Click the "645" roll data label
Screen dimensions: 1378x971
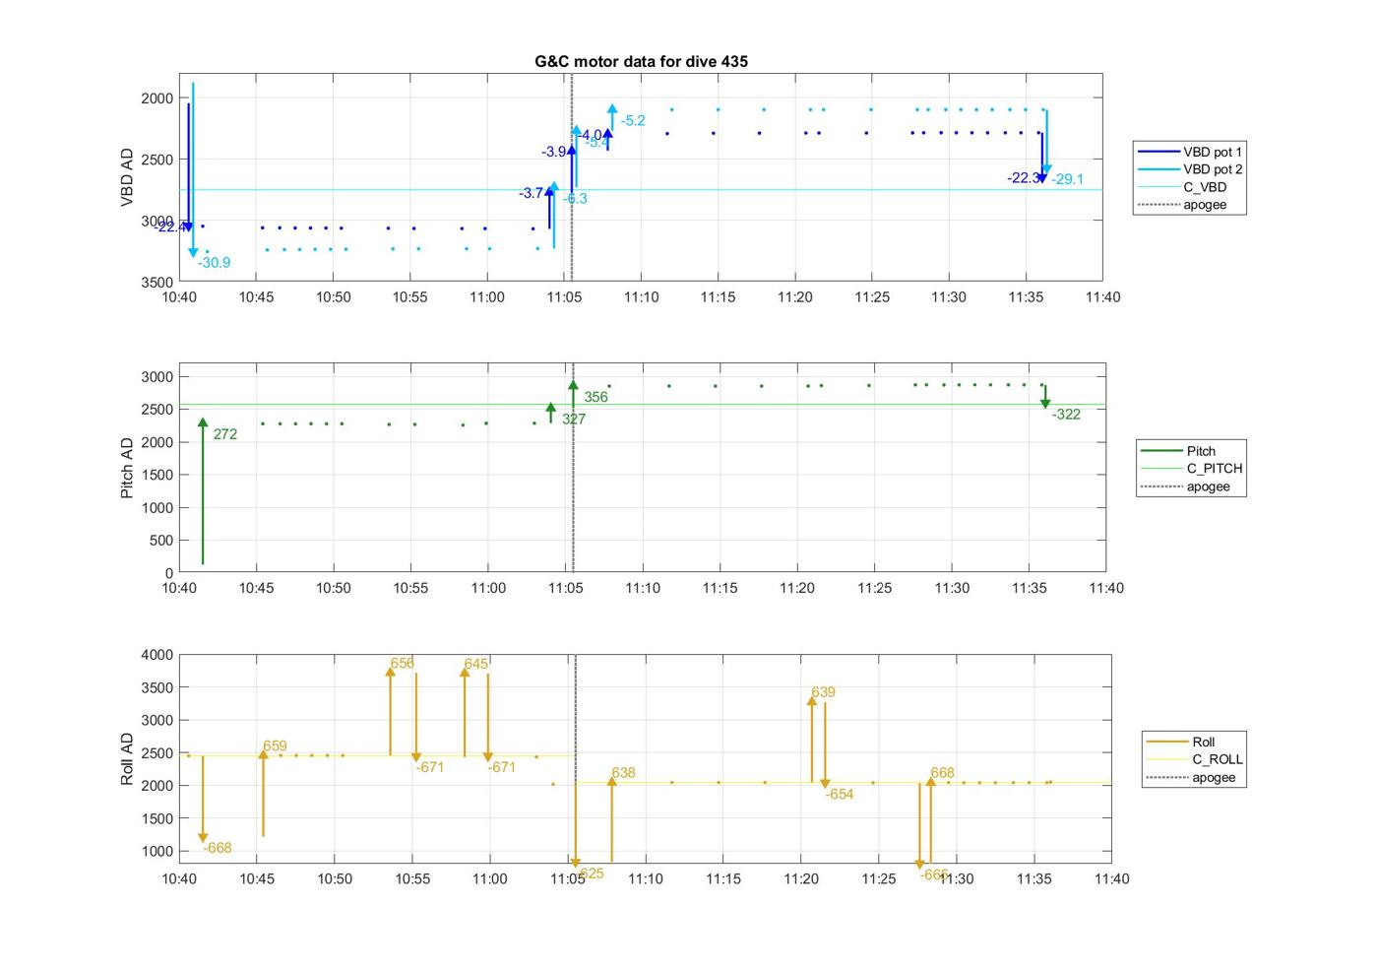(x=475, y=665)
